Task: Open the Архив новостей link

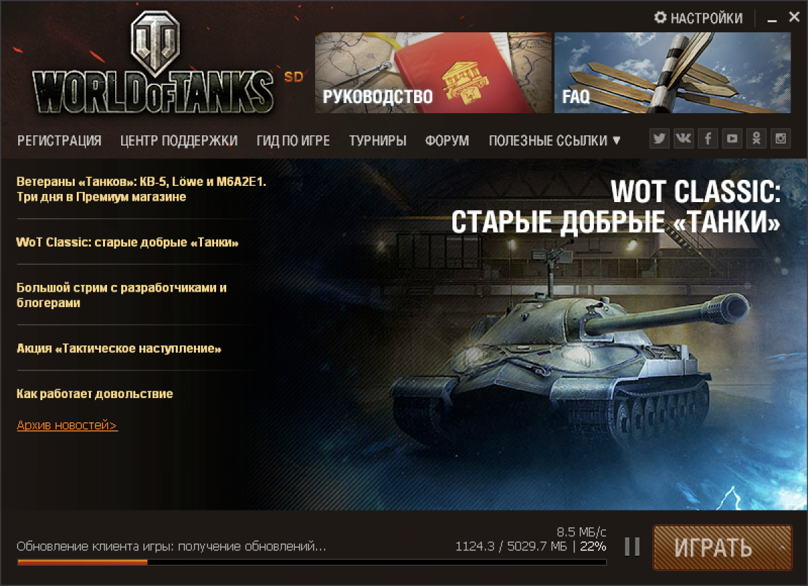Action: point(67,425)
